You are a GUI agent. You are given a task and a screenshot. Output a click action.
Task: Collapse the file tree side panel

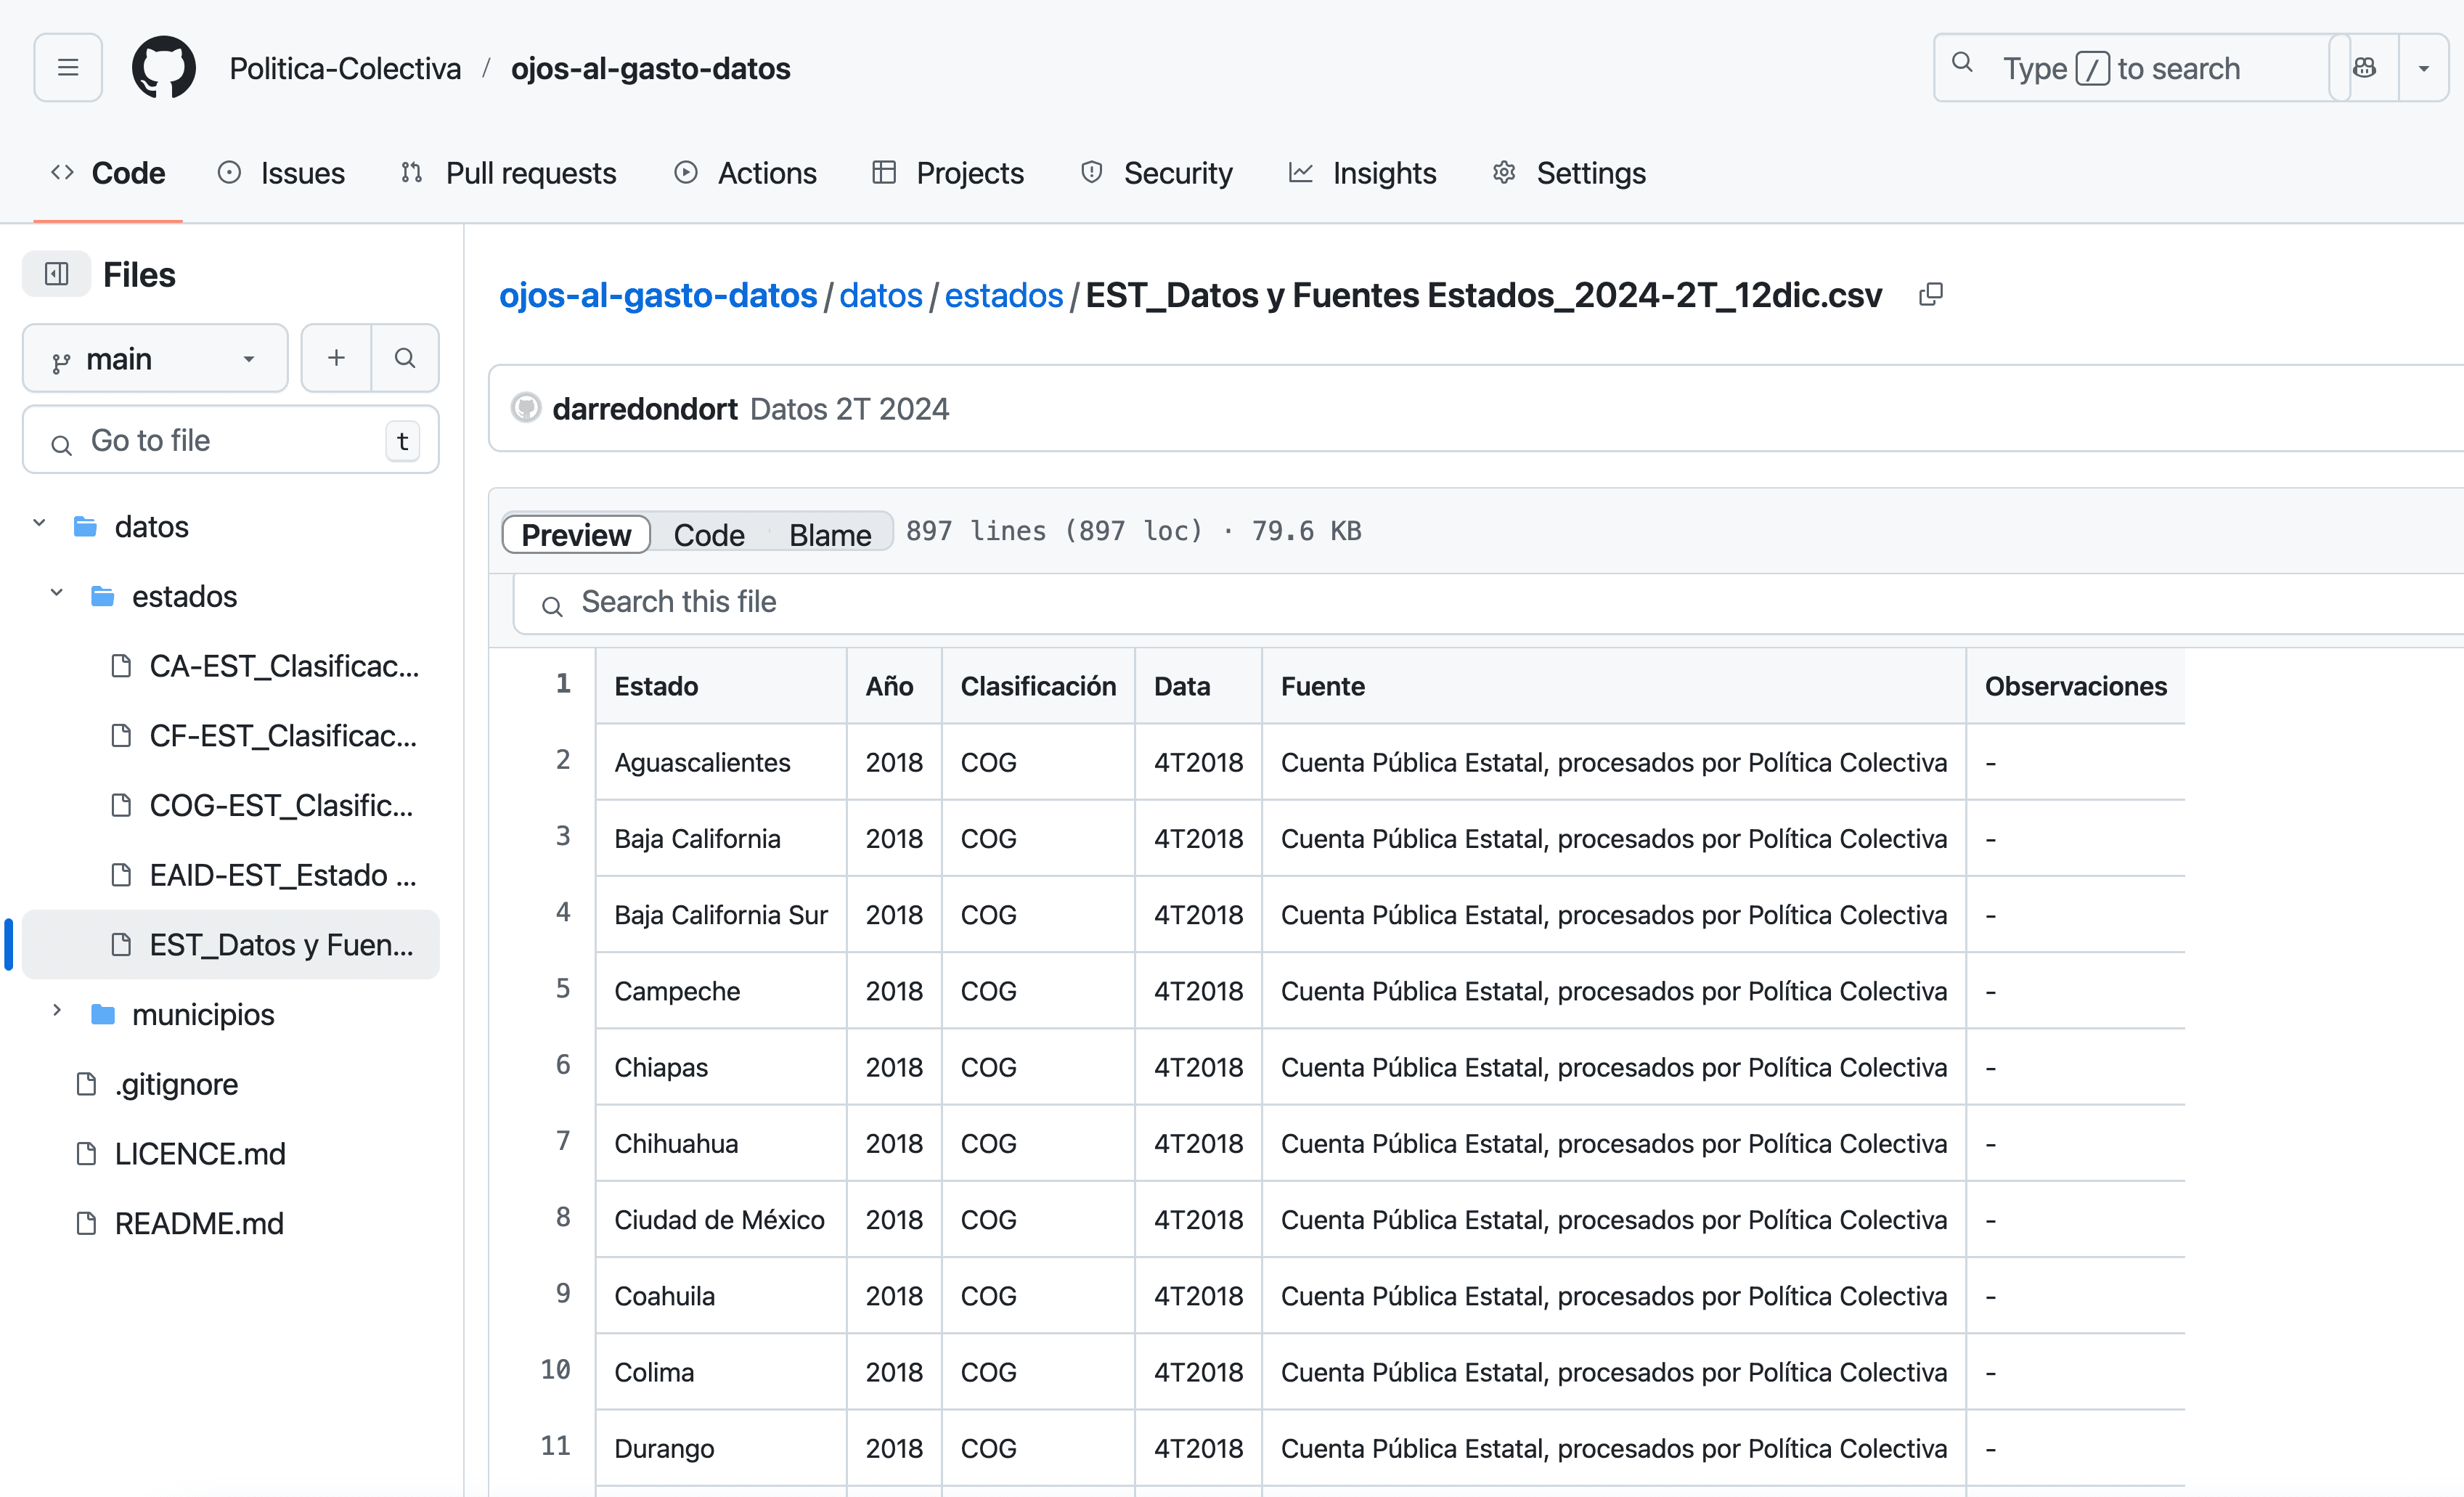(x=57, y=274)
